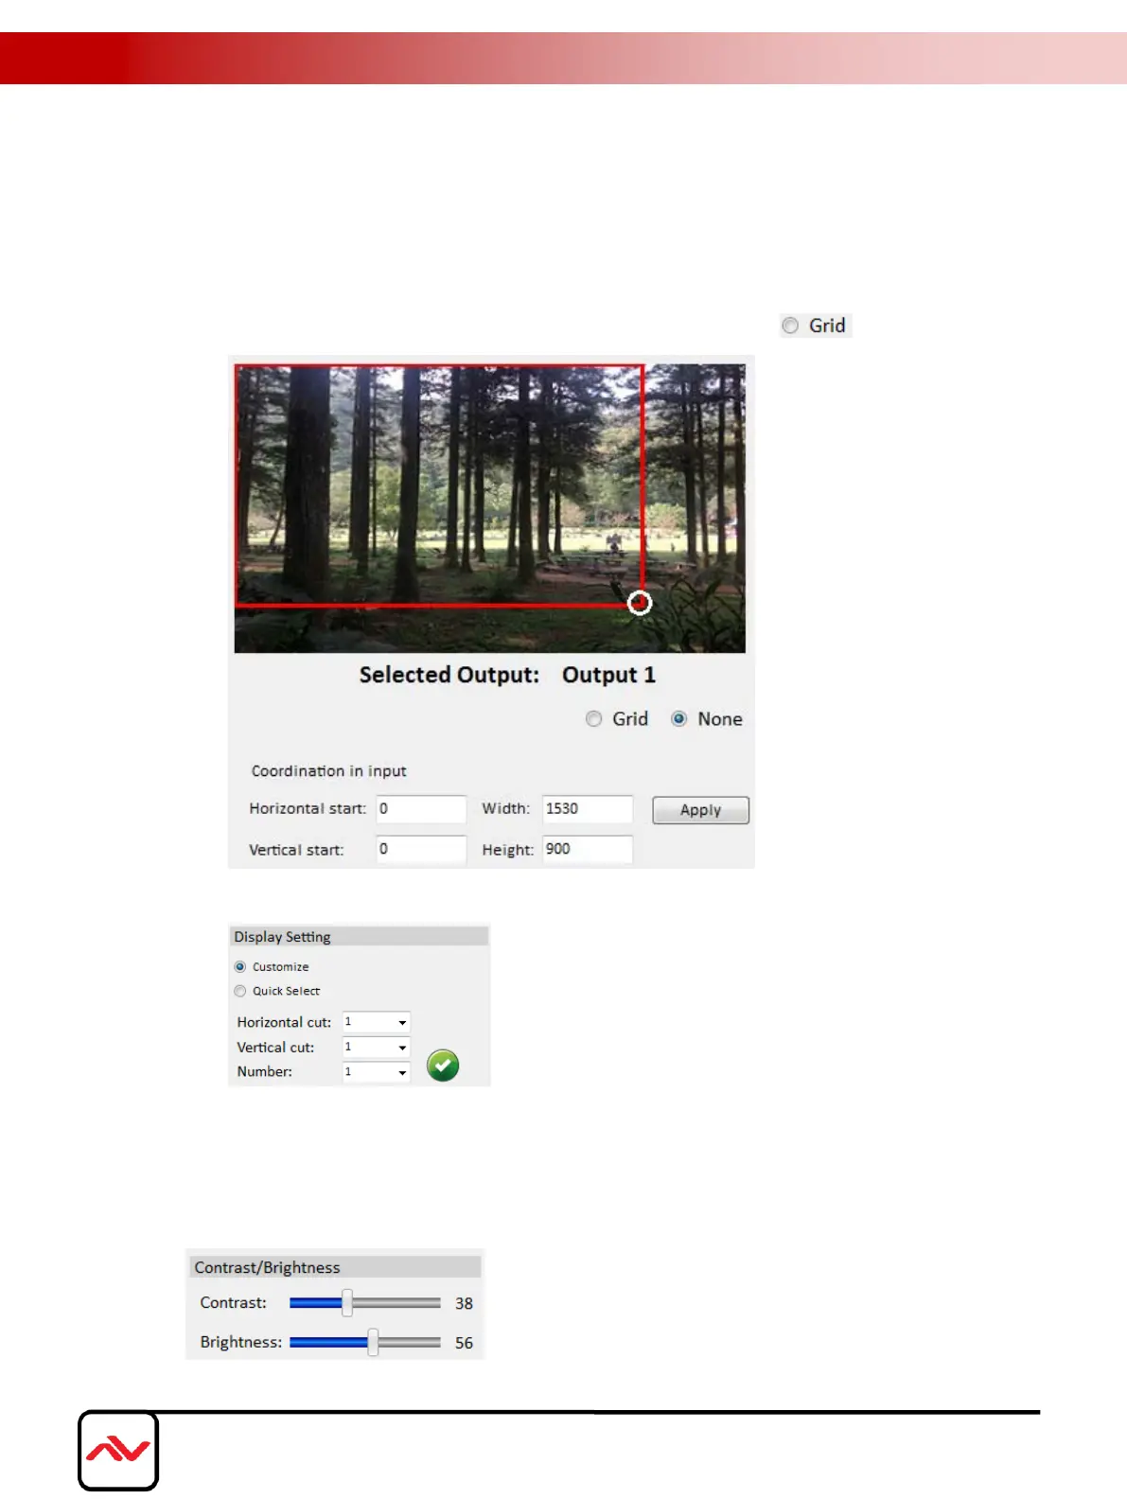The image size is (1127, 1499).
Task: Enable the Customize display setting
Action: [240, 967]
